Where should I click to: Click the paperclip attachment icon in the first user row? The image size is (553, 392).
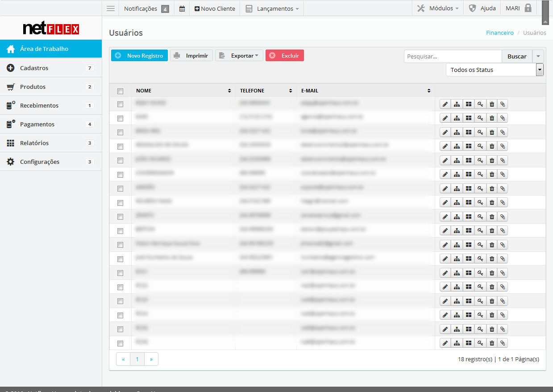(503, 104)
